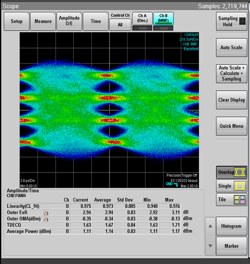This screenshot has height=264, width=250.
Task: Toggle the Sampling Hold button
Action: click(x=231, y=21)
